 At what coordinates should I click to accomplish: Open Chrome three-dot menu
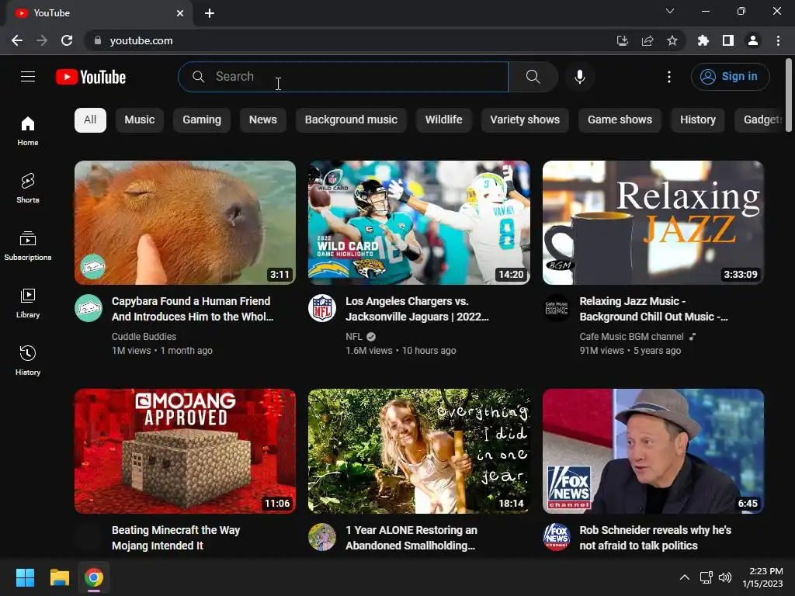(778, 40)
